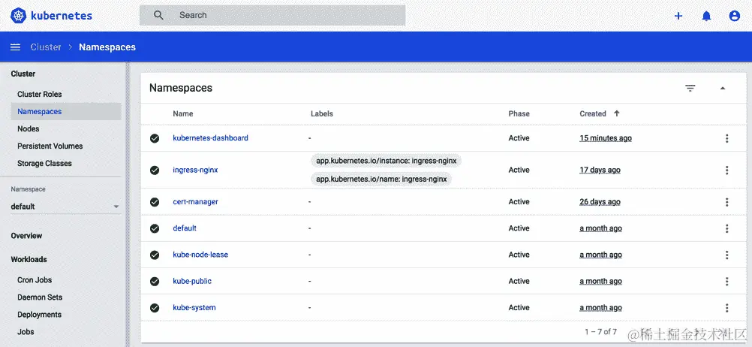Open actions menu for kube-node-lease row
The image size is (752, 347).
pos(727,255)
